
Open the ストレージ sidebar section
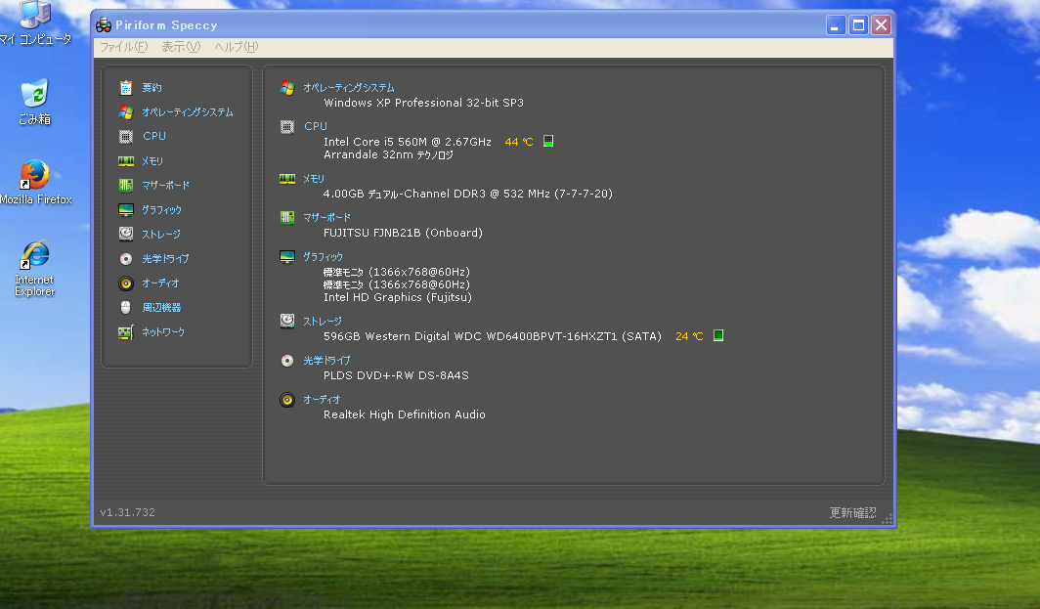coord(161,235)
